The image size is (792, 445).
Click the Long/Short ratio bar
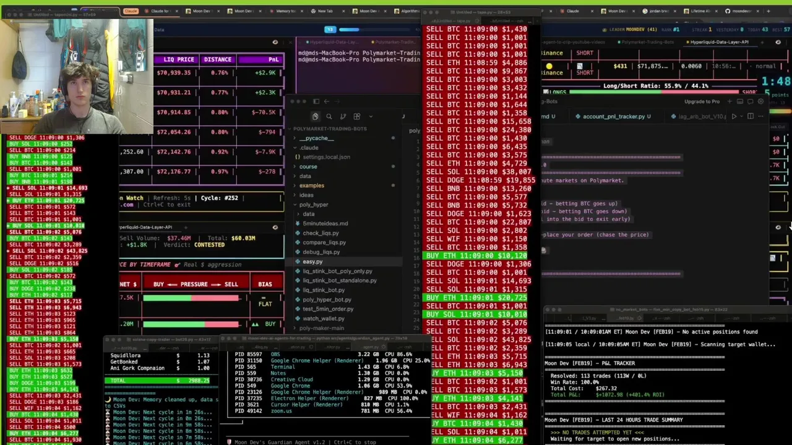coord(655,93)
